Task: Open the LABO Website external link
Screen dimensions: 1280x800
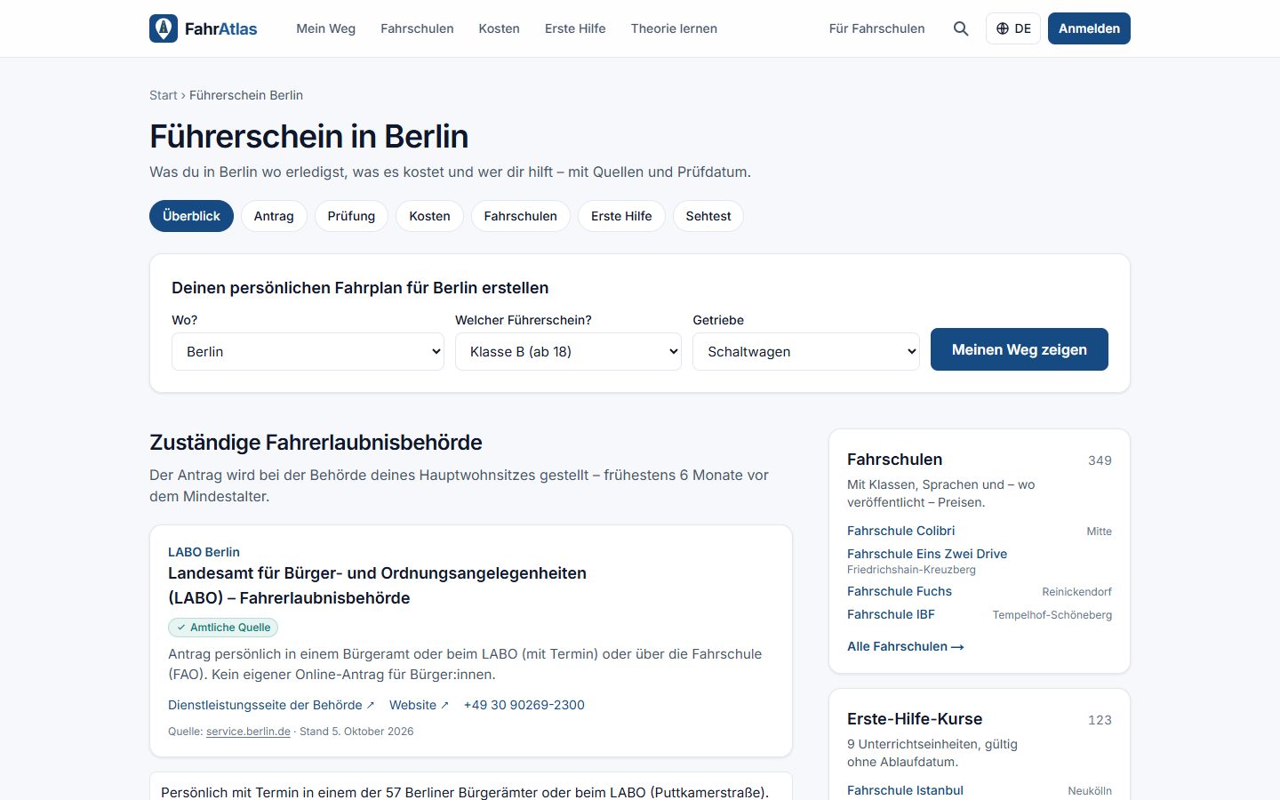Action: [x=419, y=705]
